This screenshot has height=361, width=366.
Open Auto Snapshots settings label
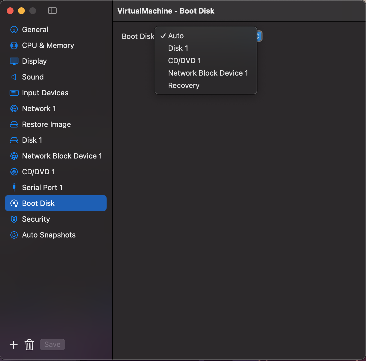click(x=49, y=235)
